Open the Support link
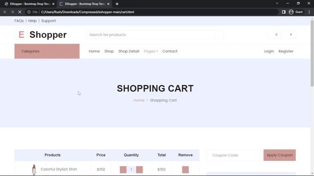 coord(49,21)
